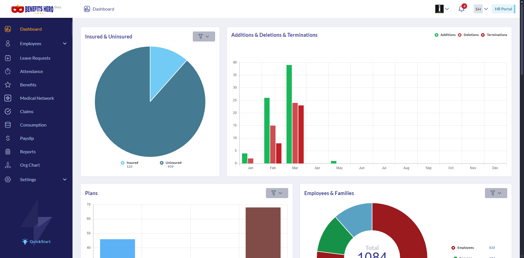Open the notifications bell

pyautogui.click(x=461, y=9)
